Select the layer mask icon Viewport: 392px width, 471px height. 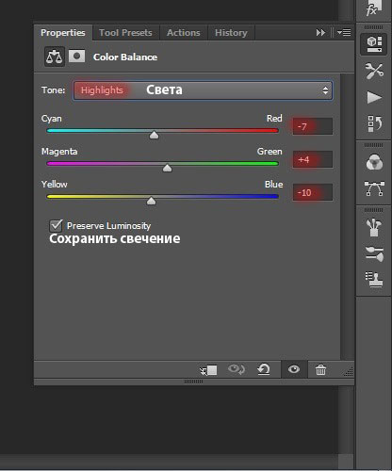click(x=76, y=57)
